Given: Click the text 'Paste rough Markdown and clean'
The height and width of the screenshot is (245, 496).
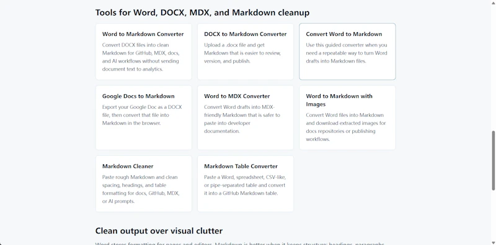Looking at the screenshot, I should click(140, 177).
